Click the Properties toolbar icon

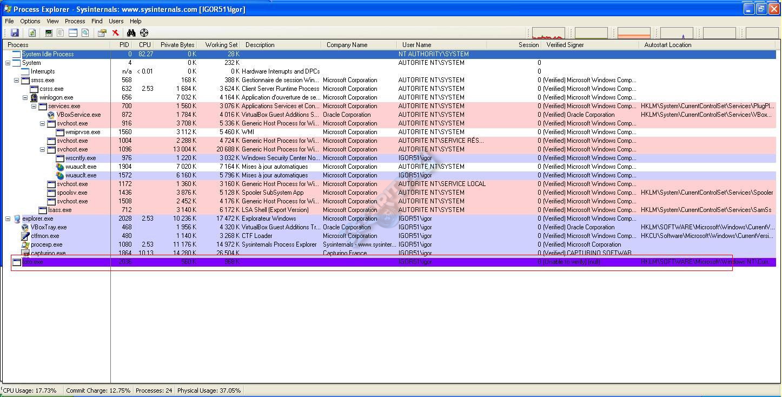coord(102,33)
